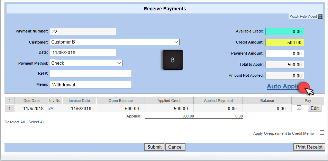Click the Submit button
Viewport: 328px width, 161px height.
tap(154, 147)
